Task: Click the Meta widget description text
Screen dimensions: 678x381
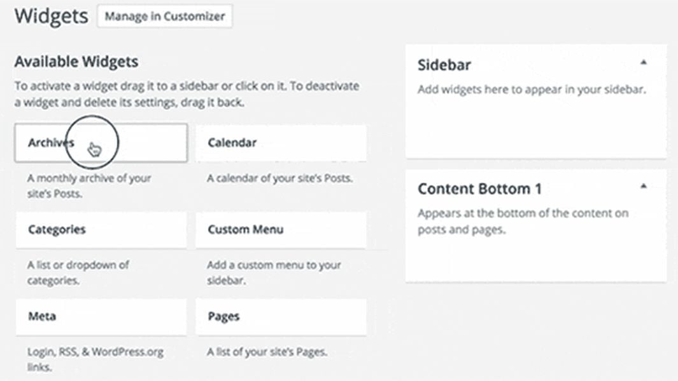Action: click(95, 359)
